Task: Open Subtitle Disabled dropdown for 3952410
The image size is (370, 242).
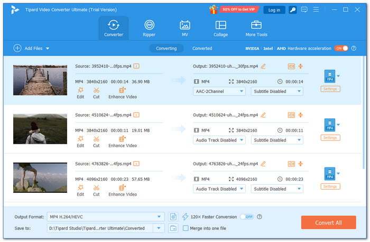Action: [x=277, y=91]
